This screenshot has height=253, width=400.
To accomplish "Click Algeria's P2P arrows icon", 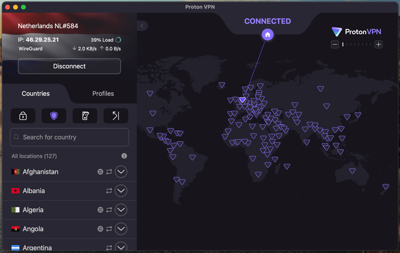I will pos(109,210).
